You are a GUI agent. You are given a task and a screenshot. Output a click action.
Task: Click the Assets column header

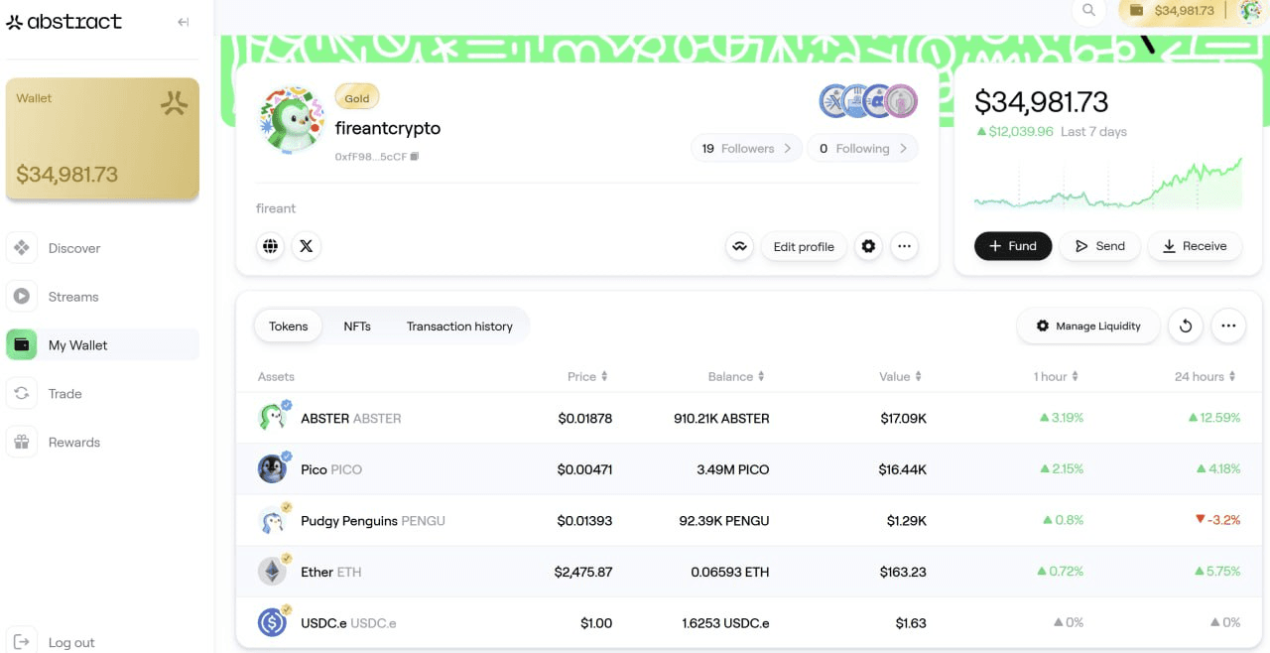click(276, 377)
